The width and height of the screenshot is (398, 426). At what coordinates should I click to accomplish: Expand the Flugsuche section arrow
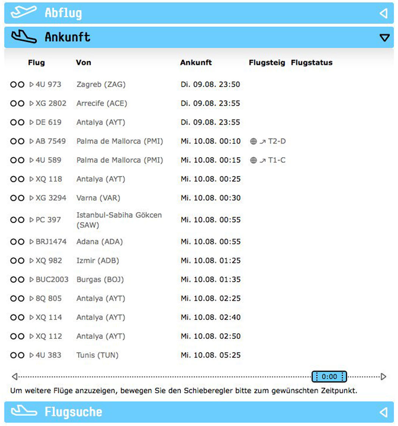[x=384, y=412]
